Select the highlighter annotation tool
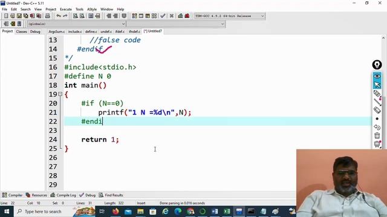387x217 pixels. tap(377, 93)
